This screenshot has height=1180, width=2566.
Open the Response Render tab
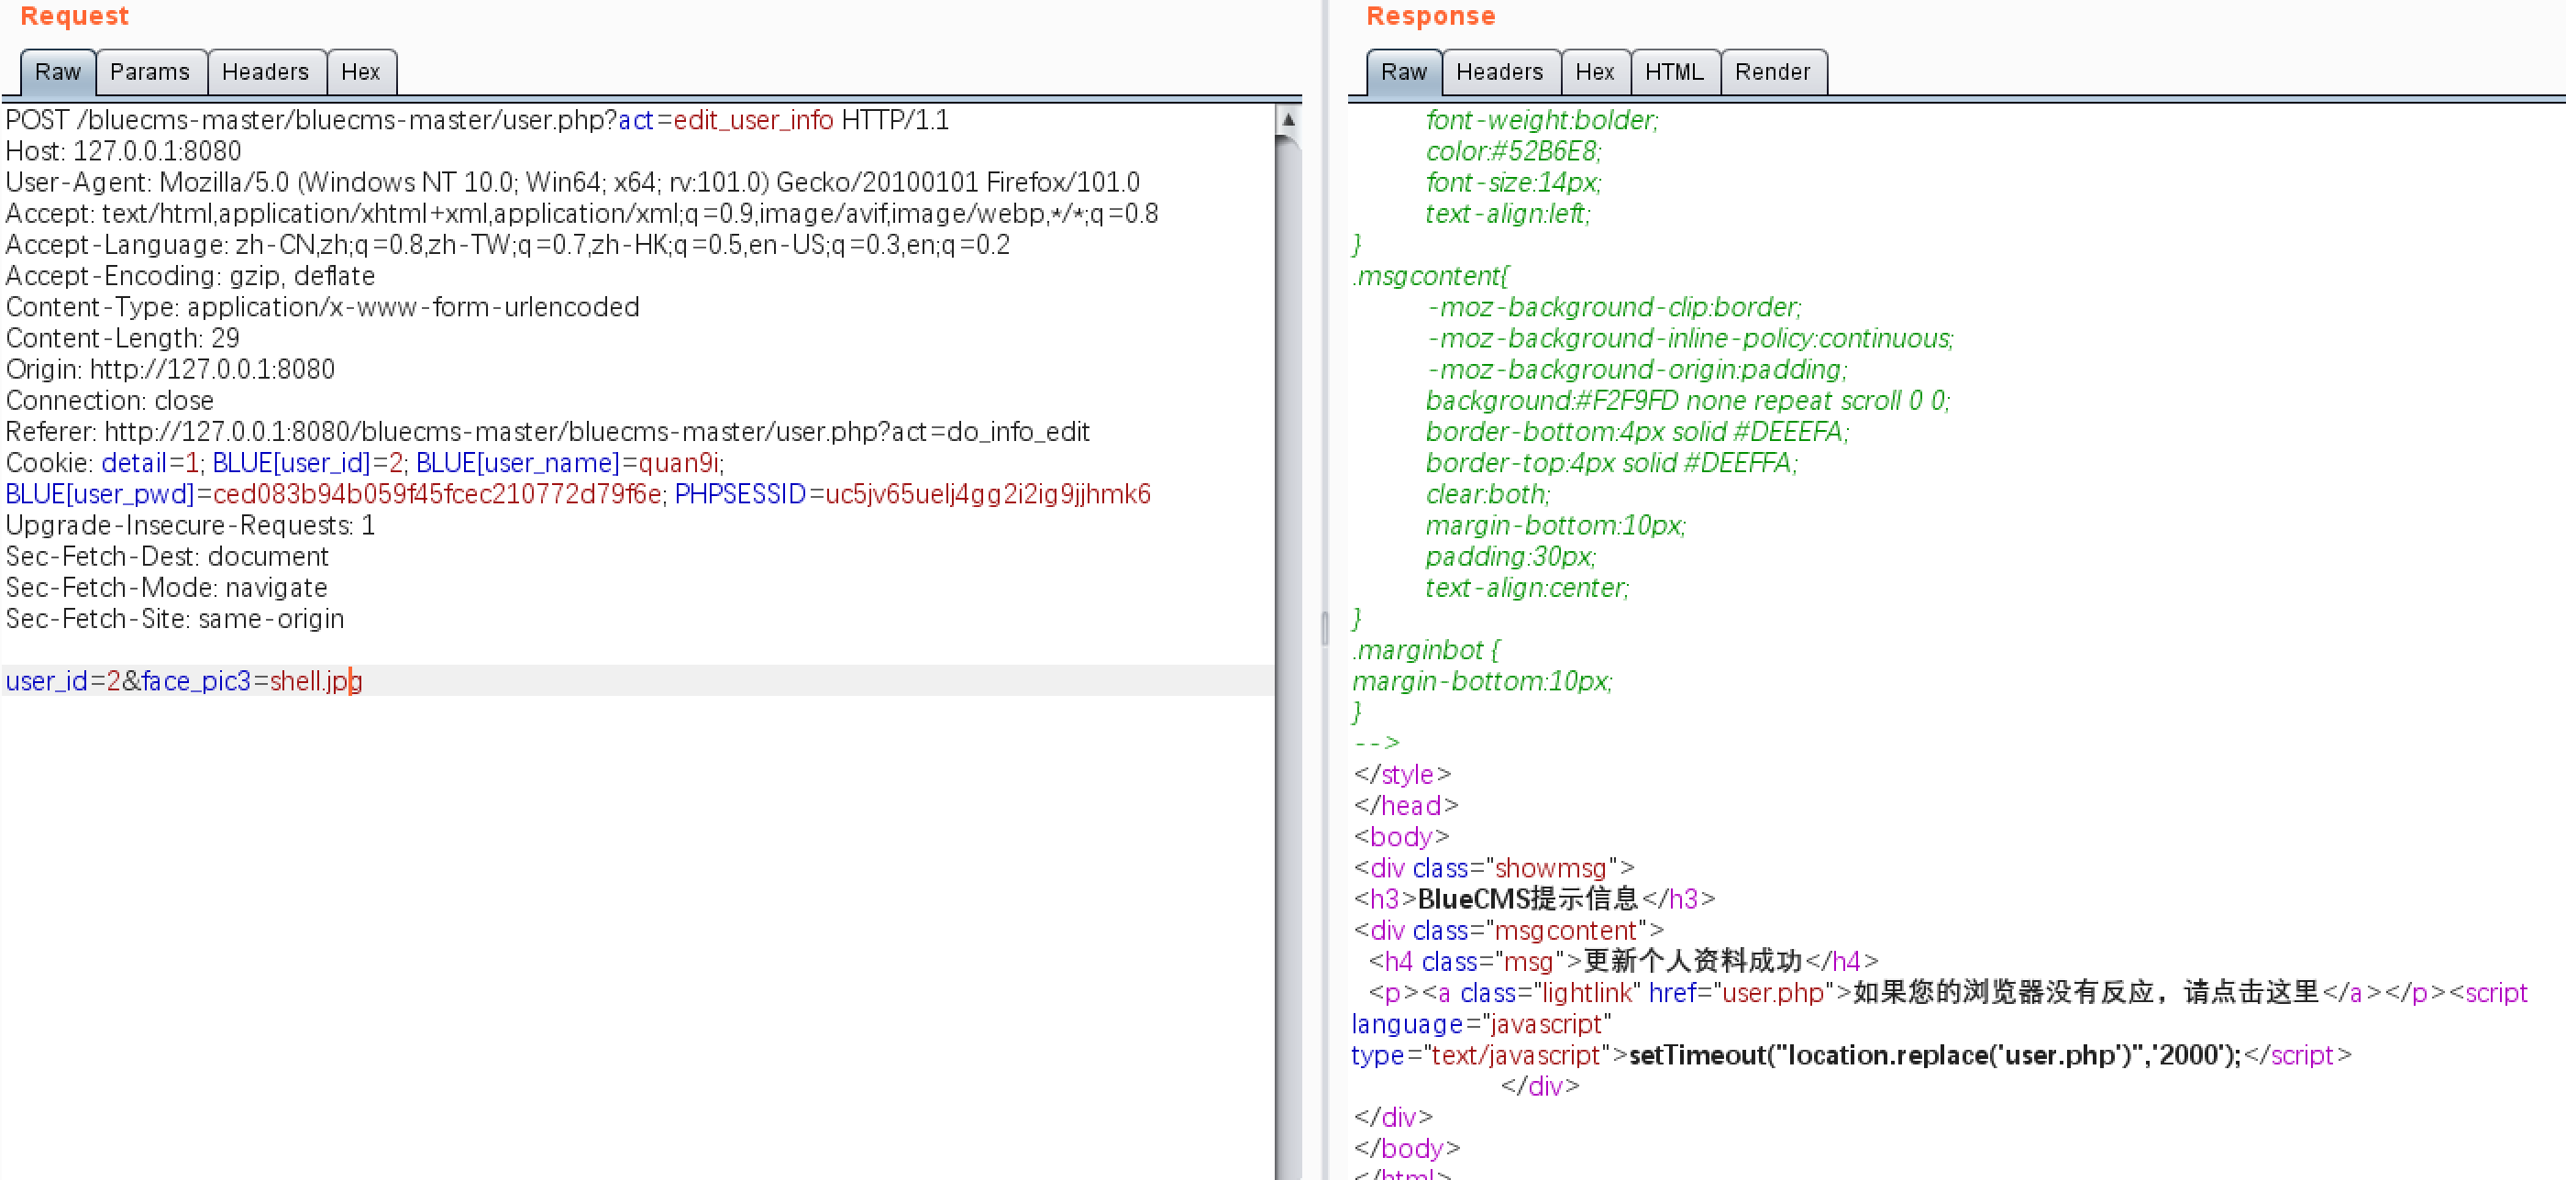pyautogui.click(x=1773, y=72)
